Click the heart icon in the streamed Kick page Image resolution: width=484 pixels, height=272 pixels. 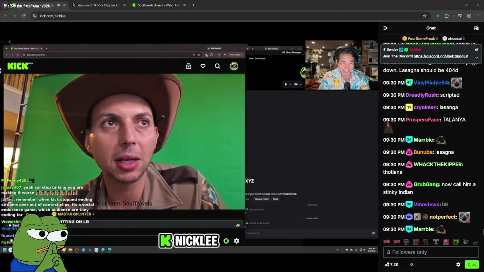[x=203, y=66]
